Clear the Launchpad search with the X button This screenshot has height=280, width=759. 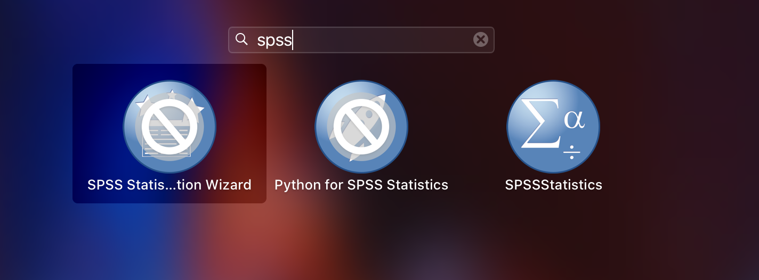coord(480,39)
